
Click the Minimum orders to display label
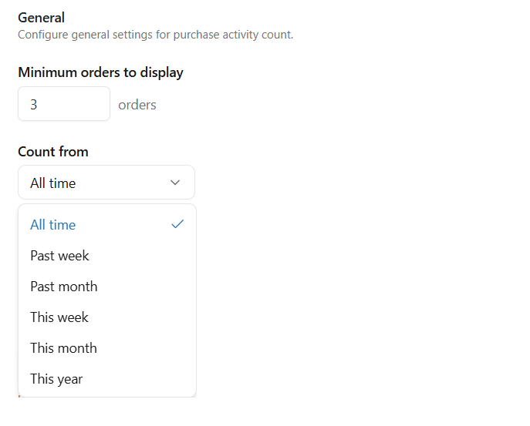point(100,73)
